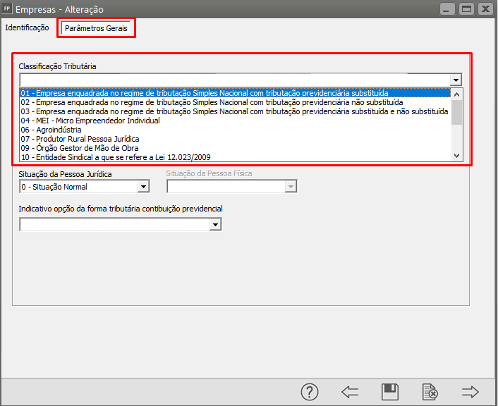Select option 02 Simples Nacional não substituída
Viewport: 498px width, 406px height.
click(235, 102)
